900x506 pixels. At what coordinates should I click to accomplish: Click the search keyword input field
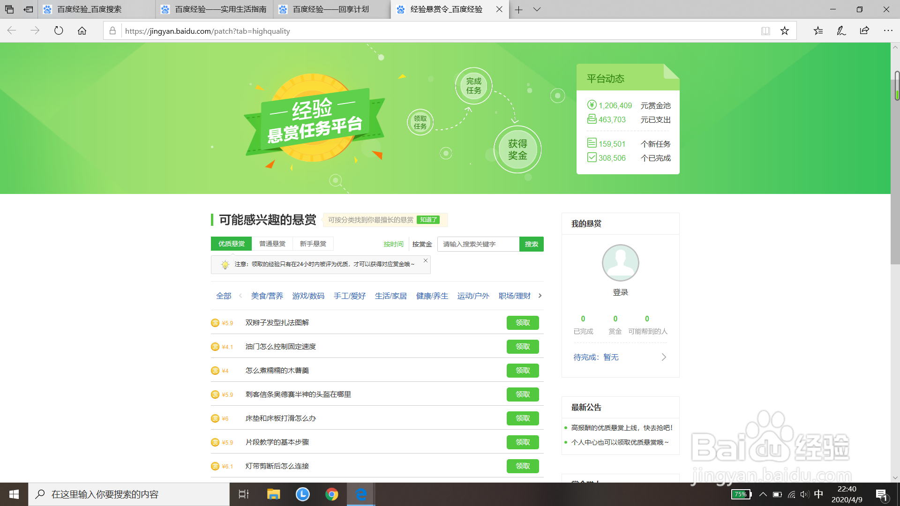(477, 244)
